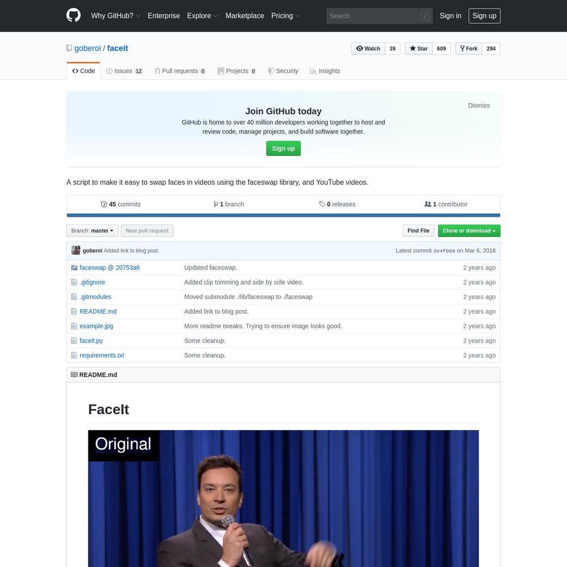
Task: Open the 0 releases link
Action: (x=337, y=204)
